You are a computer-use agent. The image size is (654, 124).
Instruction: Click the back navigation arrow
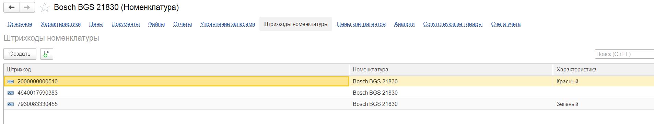[12, 7]
